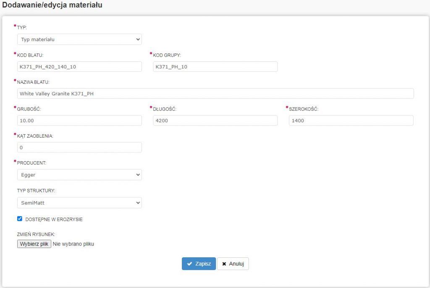Click the X icon on Anuluj
430x288 pixels.
(224, 264)
